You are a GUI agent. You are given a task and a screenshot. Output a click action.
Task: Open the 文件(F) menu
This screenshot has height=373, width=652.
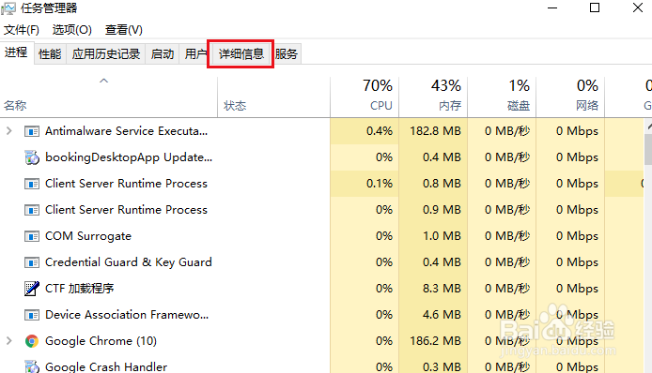[22, 30]
